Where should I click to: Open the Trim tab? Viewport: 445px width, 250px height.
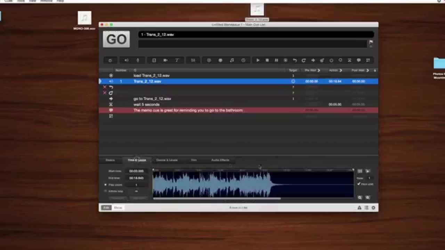194,160
